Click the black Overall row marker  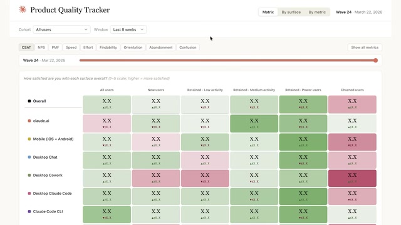(x=29, y=101)
